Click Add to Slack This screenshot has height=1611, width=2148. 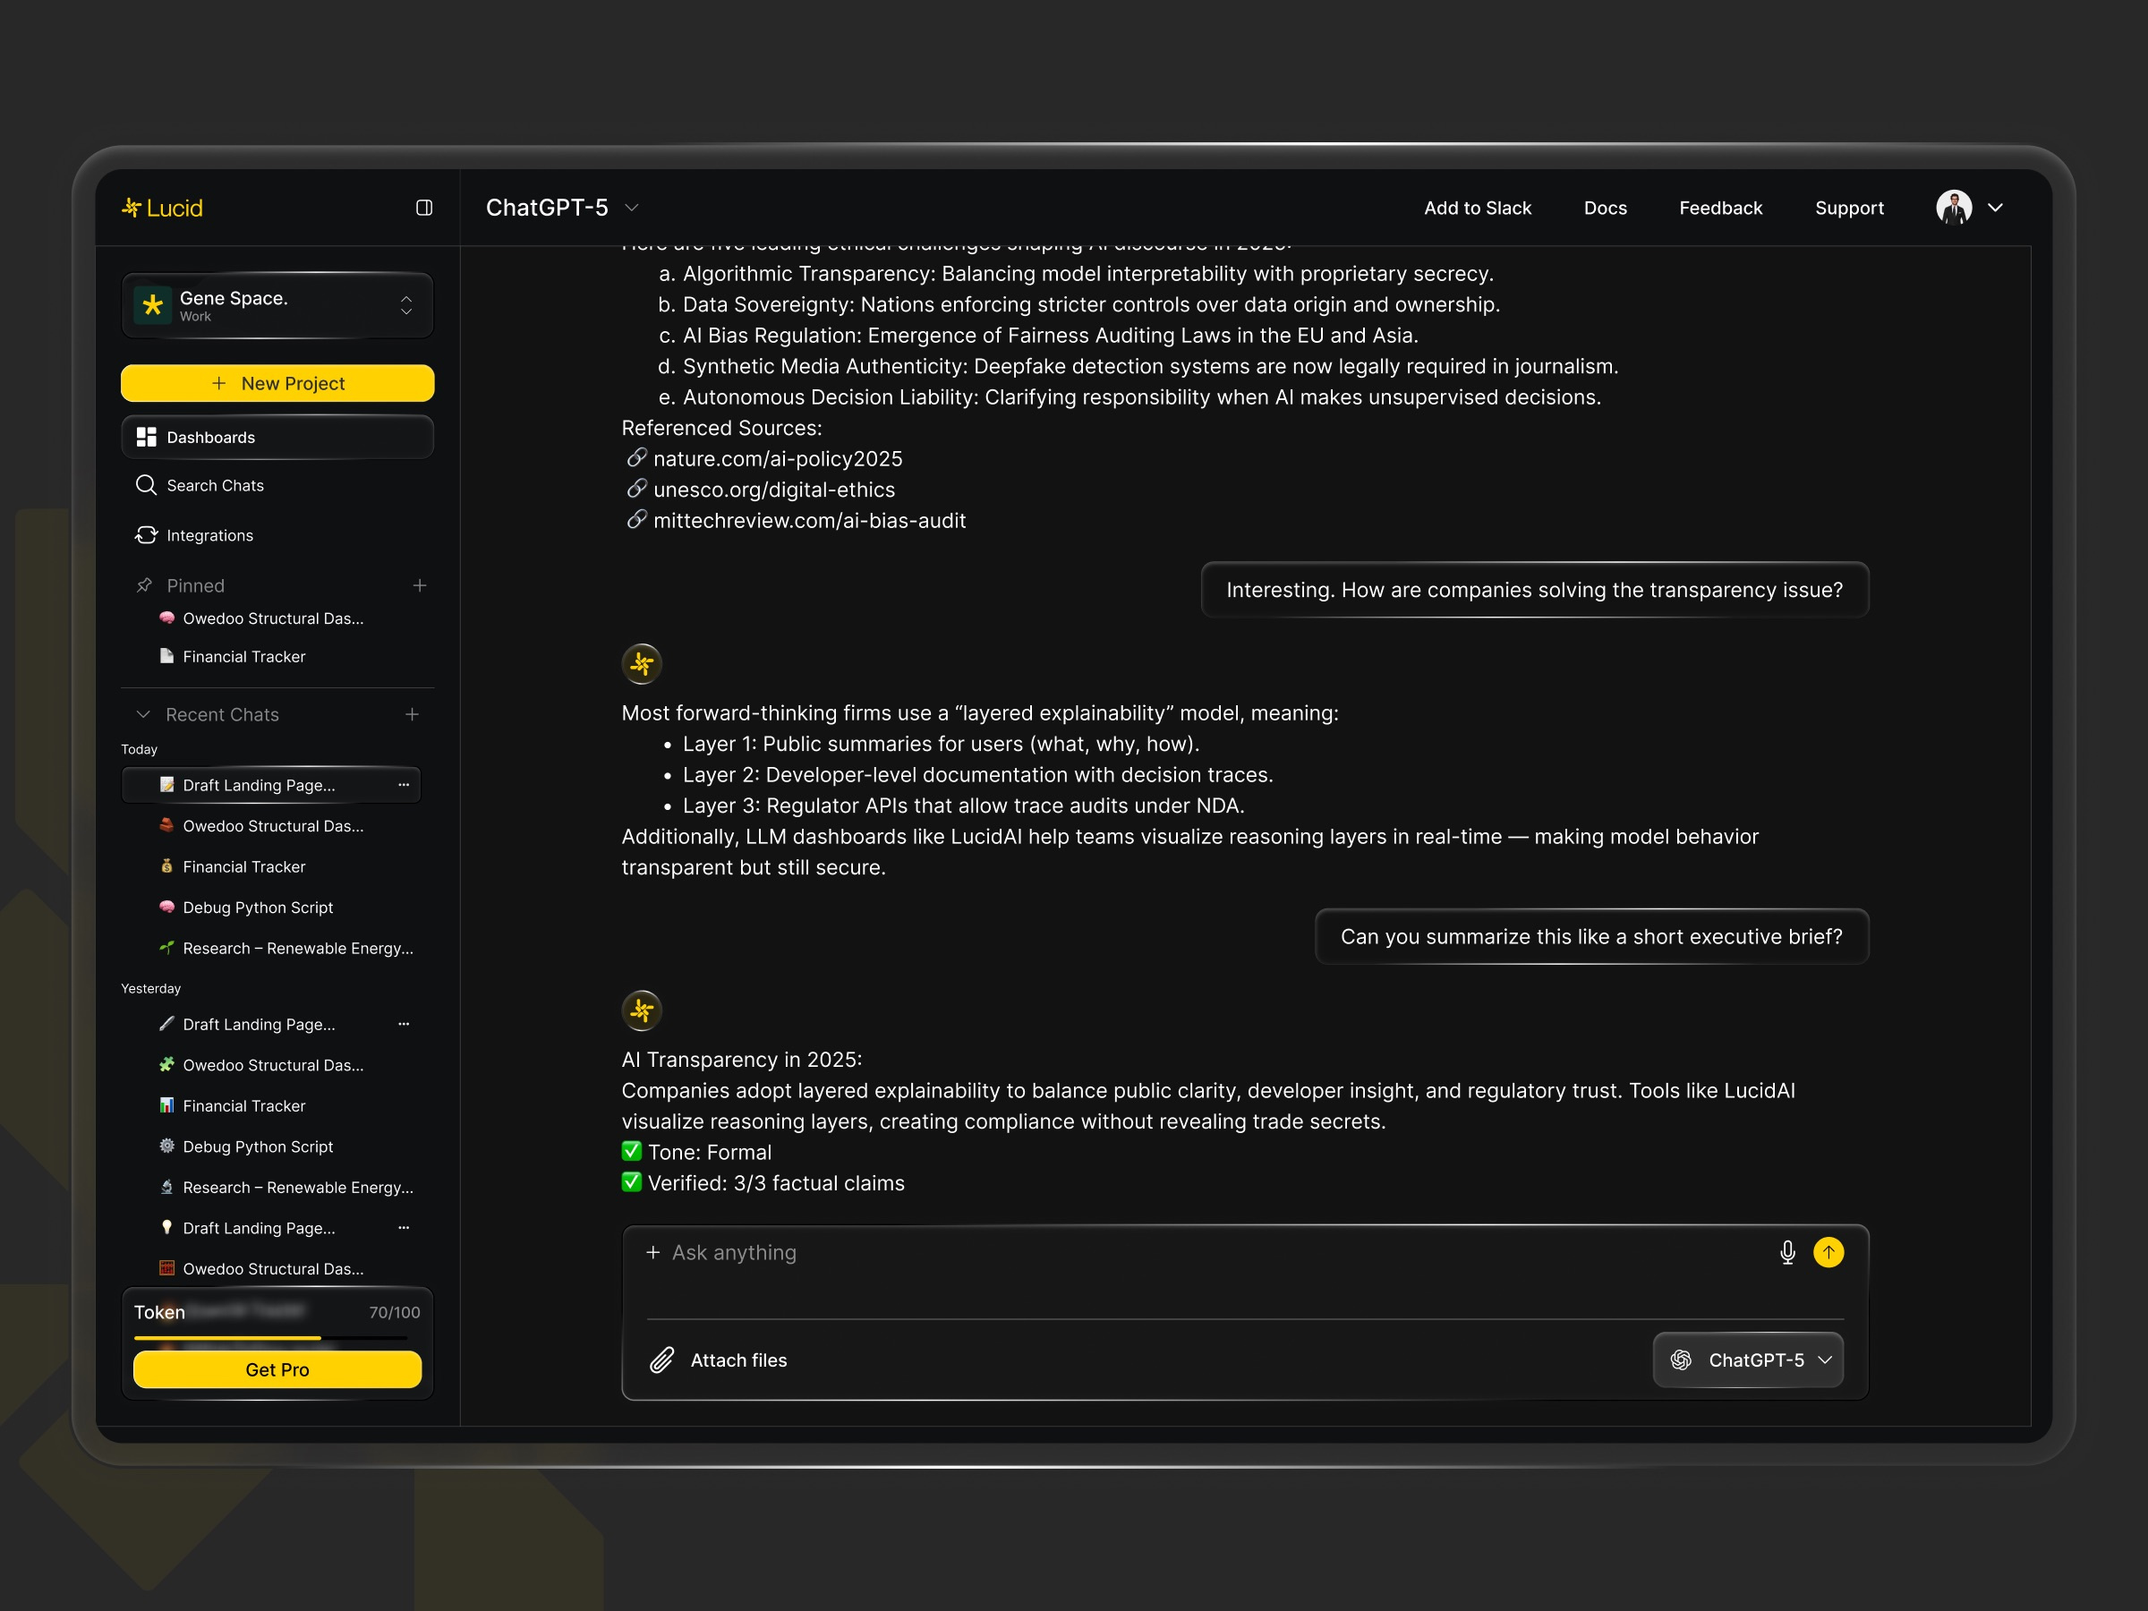click(1477, 208)
